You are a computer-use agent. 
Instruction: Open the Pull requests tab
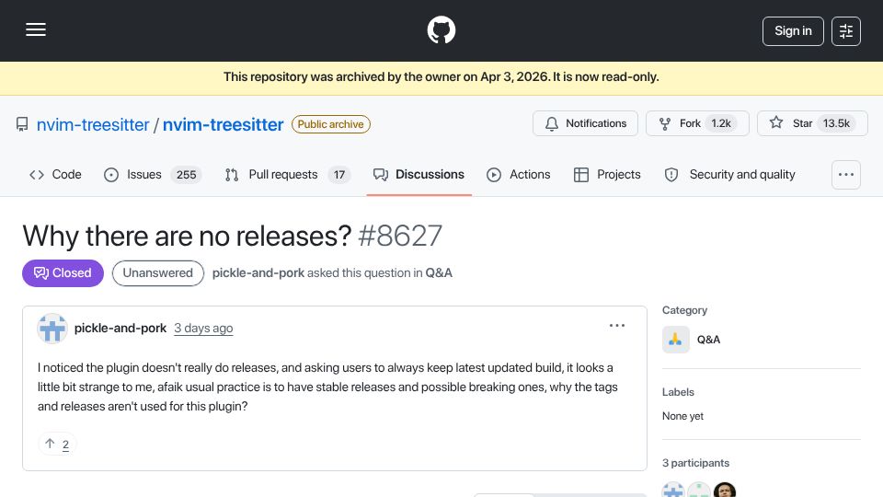click(287, 175)
